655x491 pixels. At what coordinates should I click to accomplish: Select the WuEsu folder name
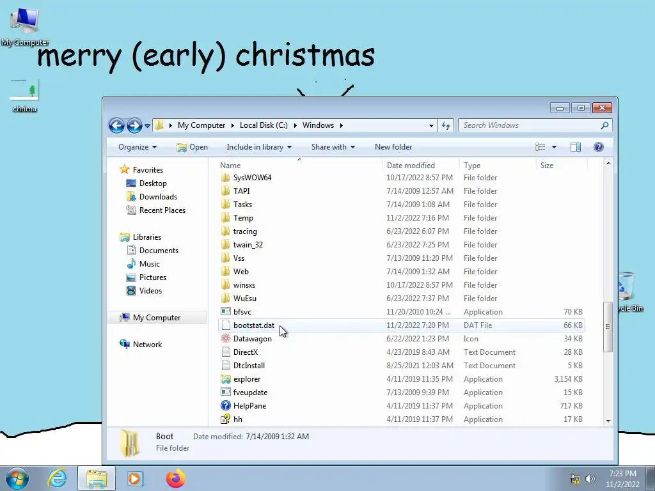(245, 298)
